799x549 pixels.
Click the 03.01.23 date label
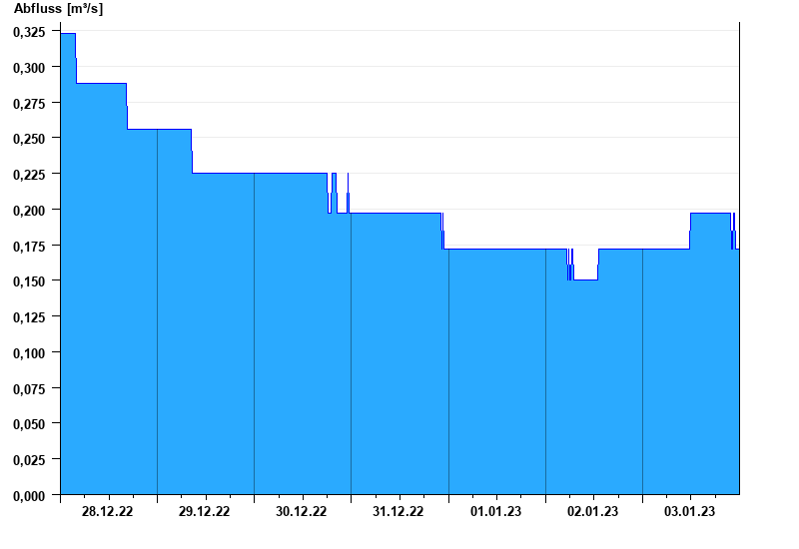tap(689, 511)
